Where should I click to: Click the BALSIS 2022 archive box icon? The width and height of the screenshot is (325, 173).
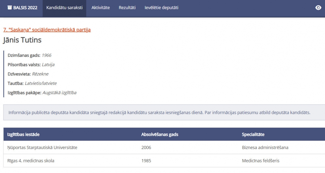pyautogui.click(x=9, y=8)
